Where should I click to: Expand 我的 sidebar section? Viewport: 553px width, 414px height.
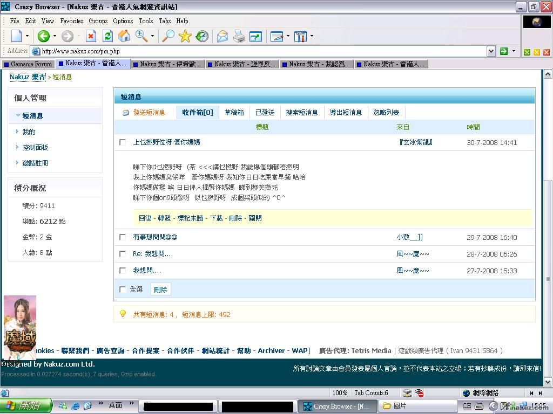17,132
